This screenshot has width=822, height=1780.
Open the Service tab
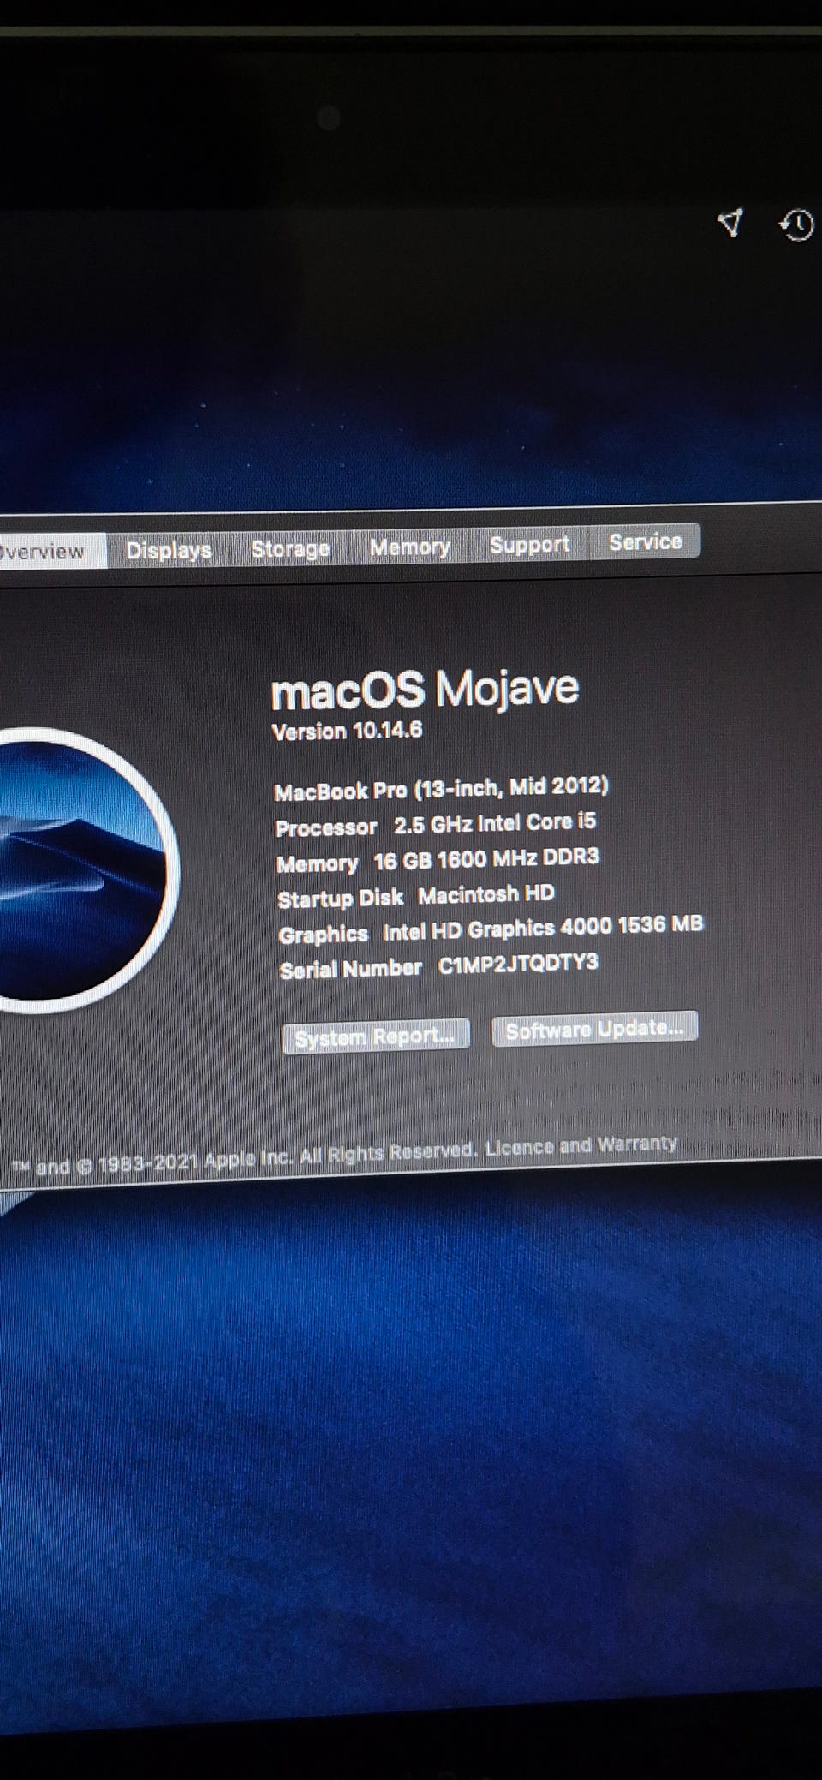(x=645, y=541)
